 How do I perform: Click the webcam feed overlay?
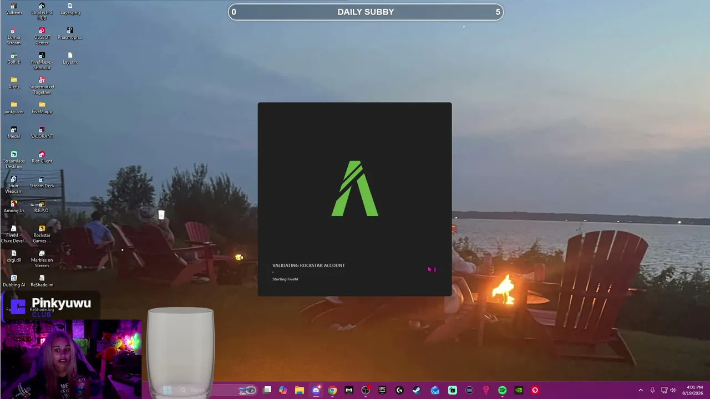pos(71,359)
